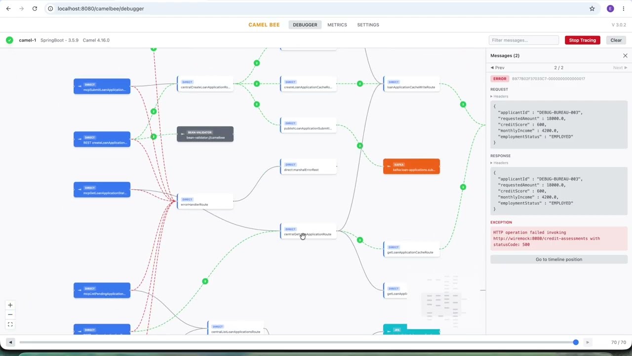The width and height of the screenshot is (632, 356).
Task: Close the Messages panel
Action: [625, 56]
